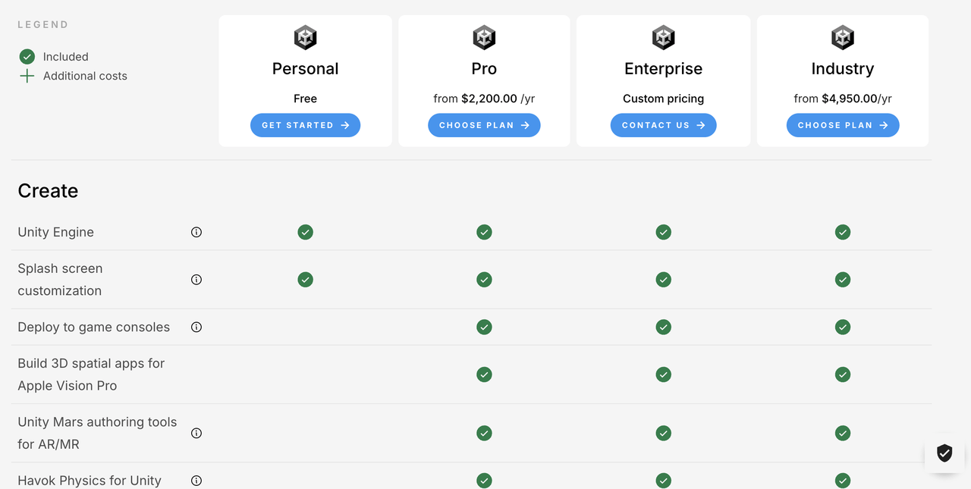Image resolution: width=971 pixels, height=489 pixels.
Task: Click the green Included legend checkmark
Action: (x=27, y=57)
